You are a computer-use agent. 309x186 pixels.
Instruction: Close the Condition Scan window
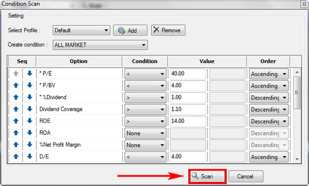(304, 4)
